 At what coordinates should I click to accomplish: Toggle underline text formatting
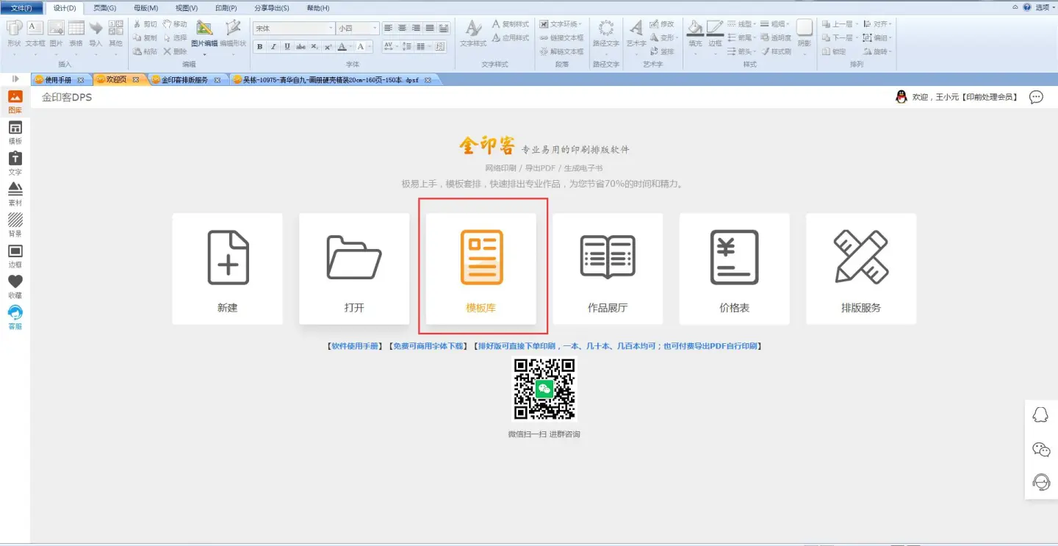tap(287, 46)
